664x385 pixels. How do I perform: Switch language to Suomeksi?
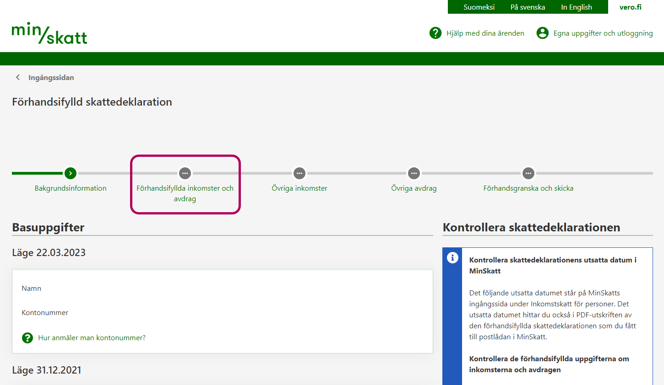click(479, 7)
